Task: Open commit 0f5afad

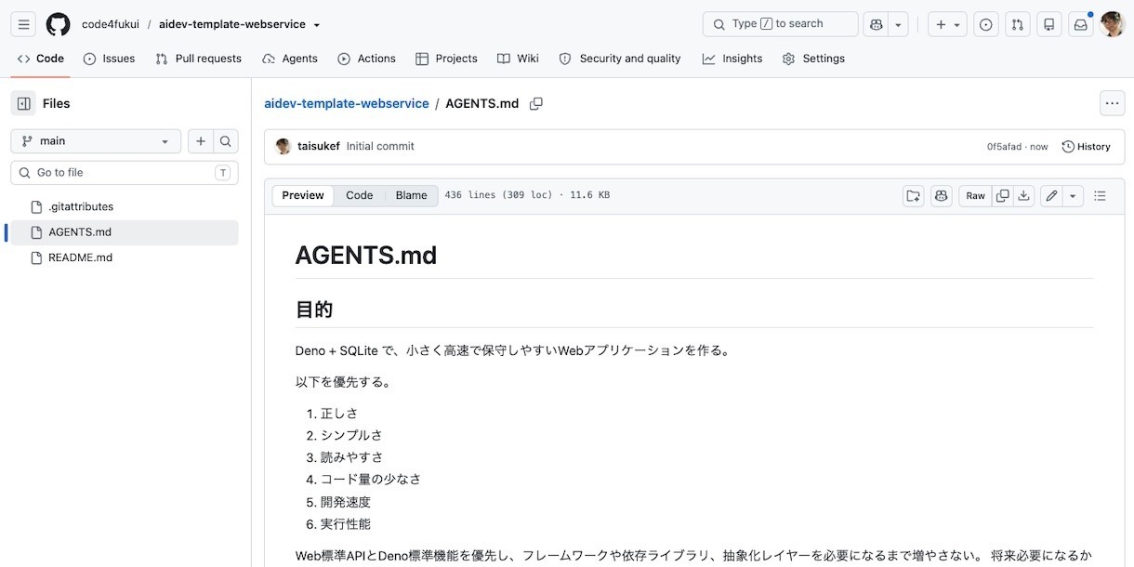Action: click(1005, 147)
